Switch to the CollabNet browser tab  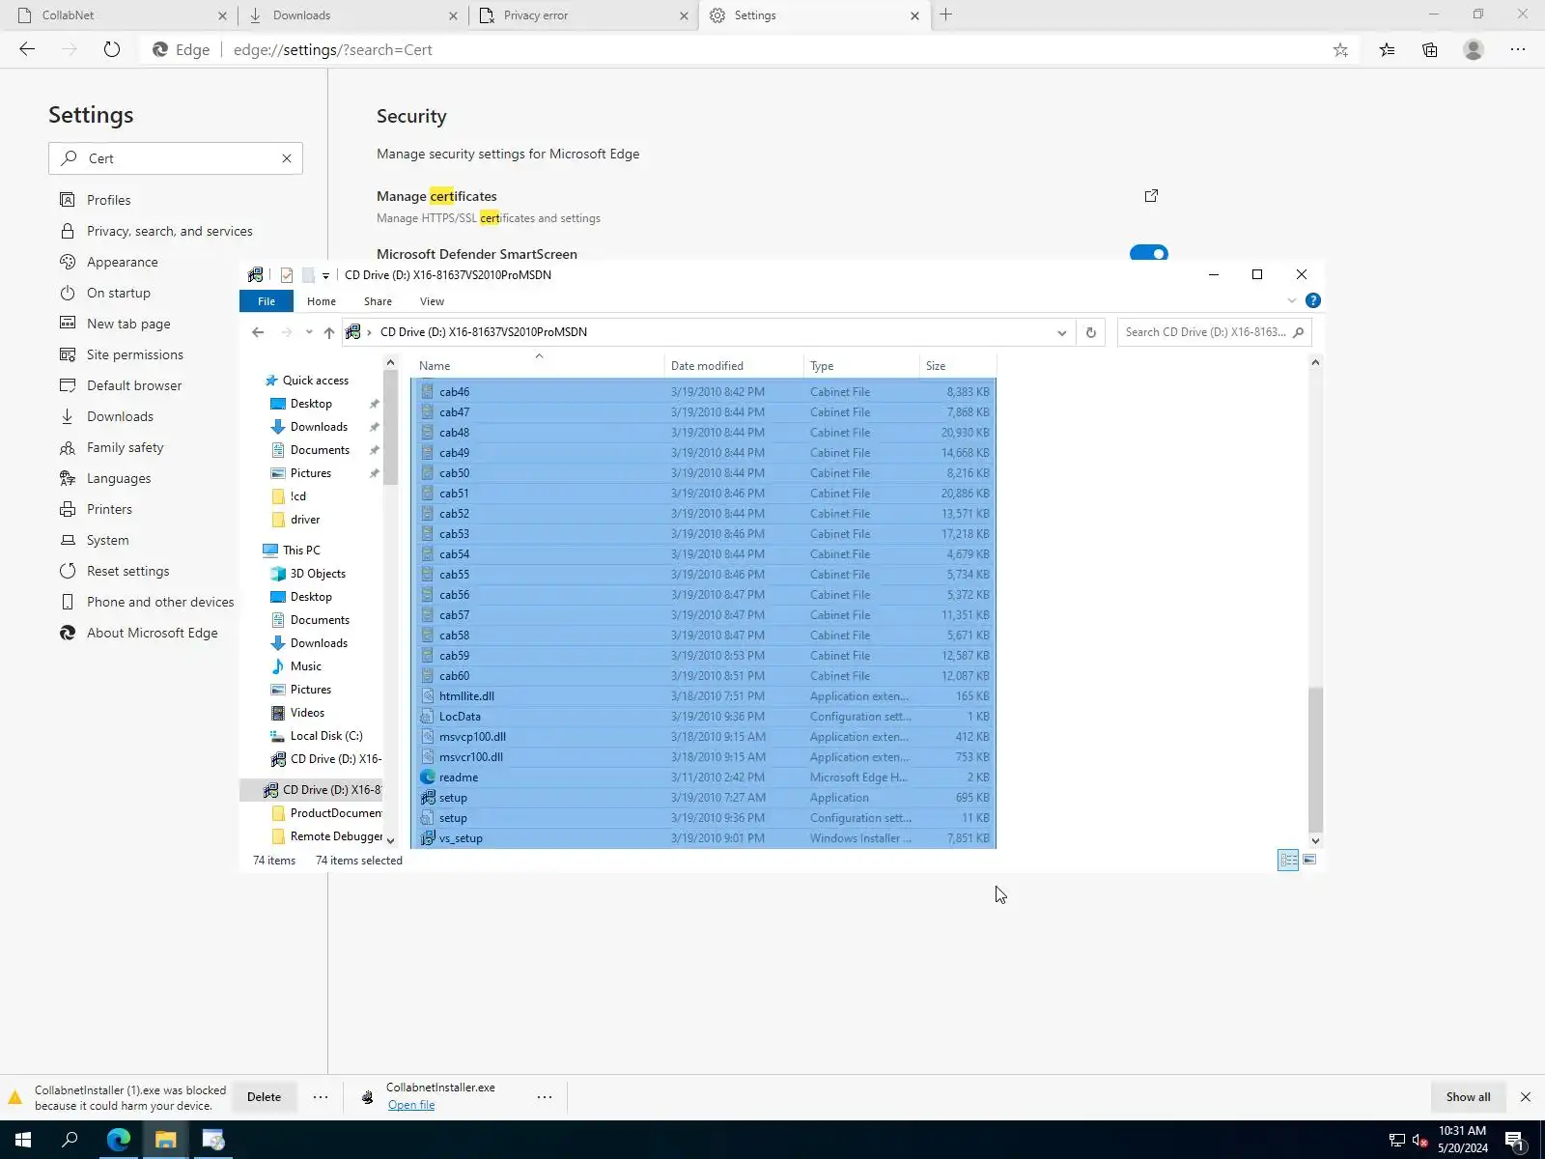(x=119, y=15)
